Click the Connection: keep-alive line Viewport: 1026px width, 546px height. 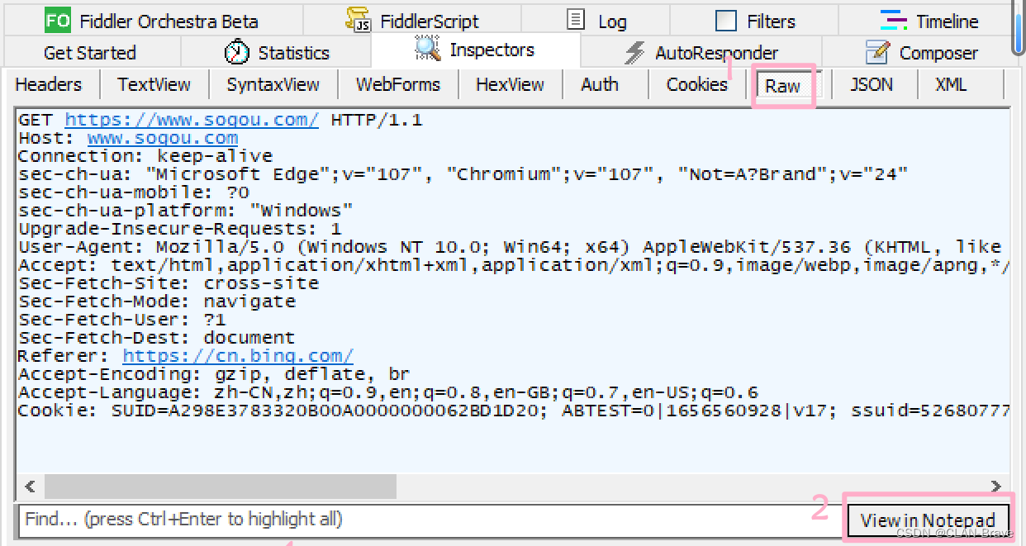145,156
